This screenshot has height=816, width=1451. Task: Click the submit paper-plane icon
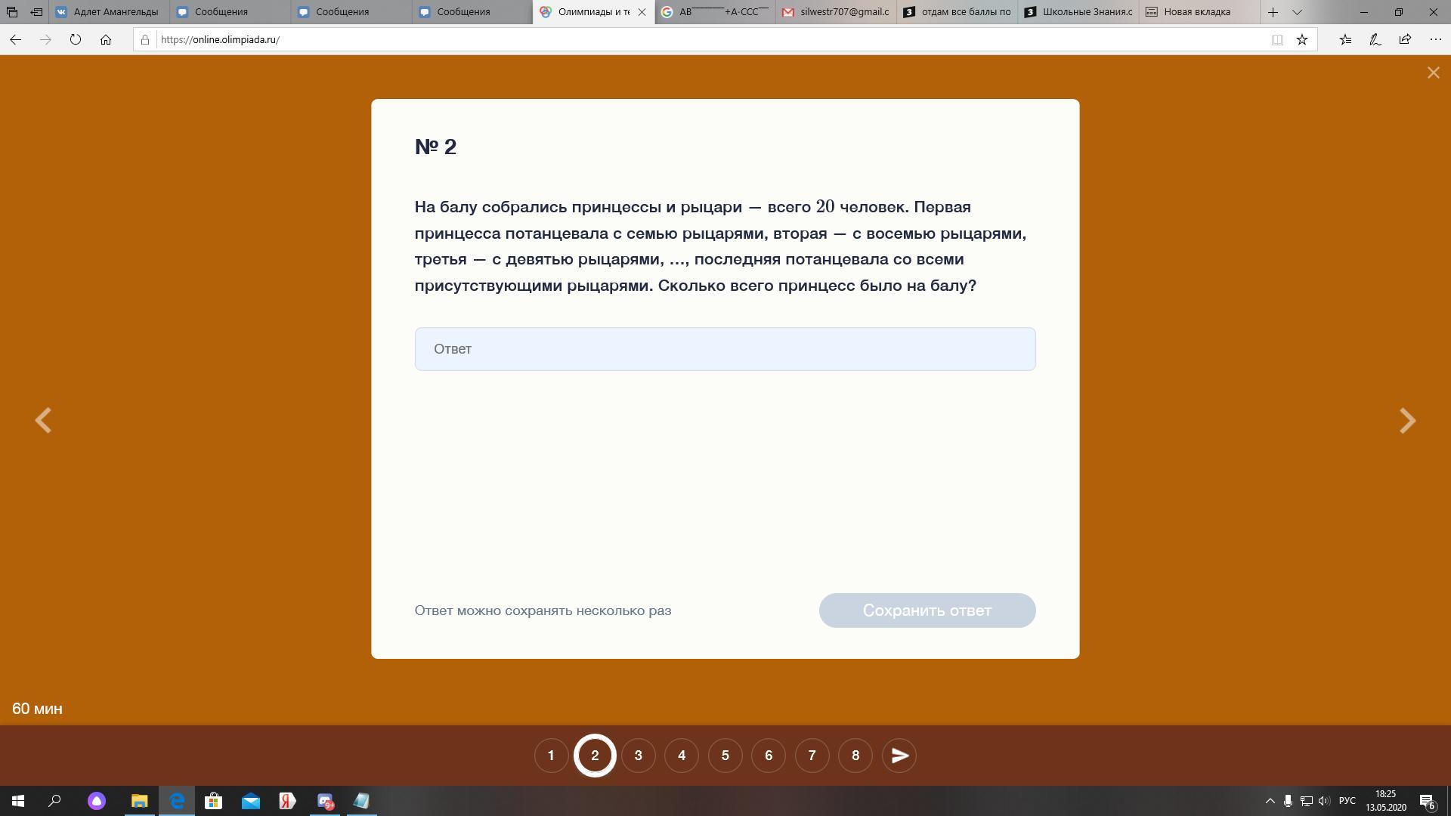tap(899, 756)
